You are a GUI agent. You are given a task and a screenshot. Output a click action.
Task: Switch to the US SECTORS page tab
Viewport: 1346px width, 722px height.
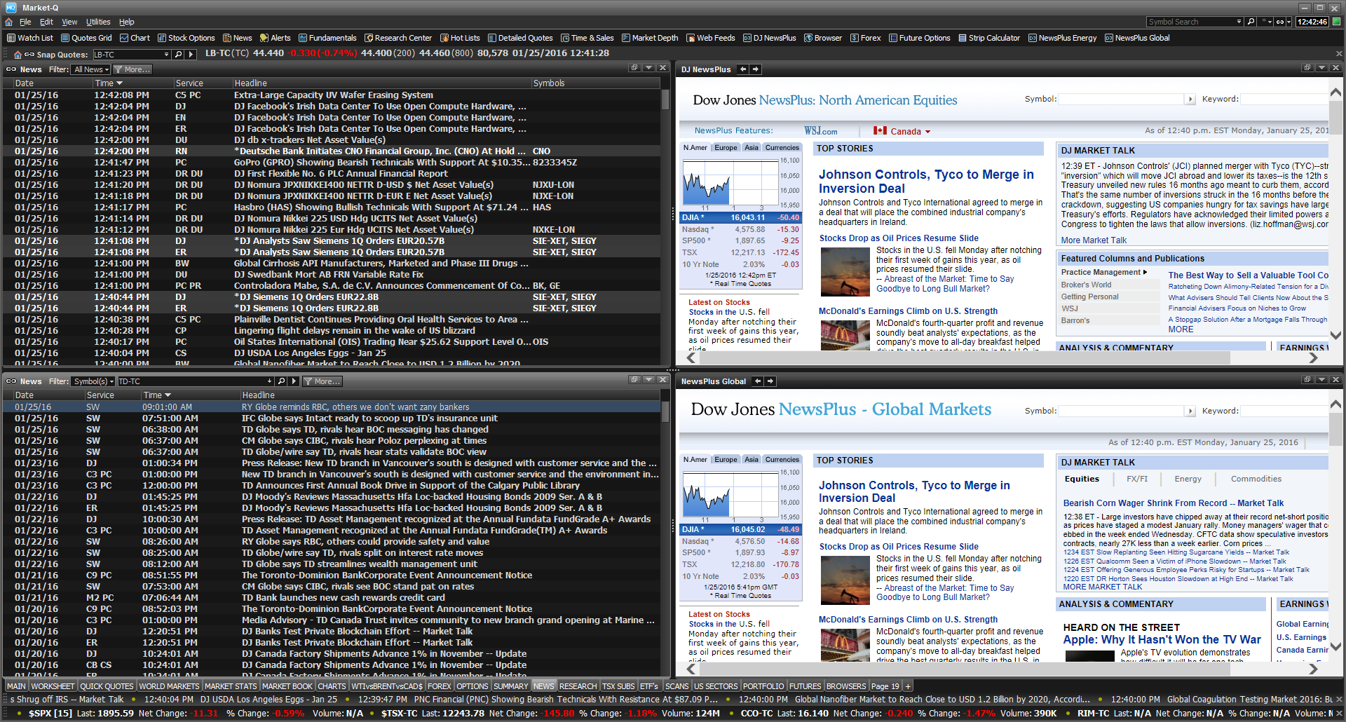[716, 686]
